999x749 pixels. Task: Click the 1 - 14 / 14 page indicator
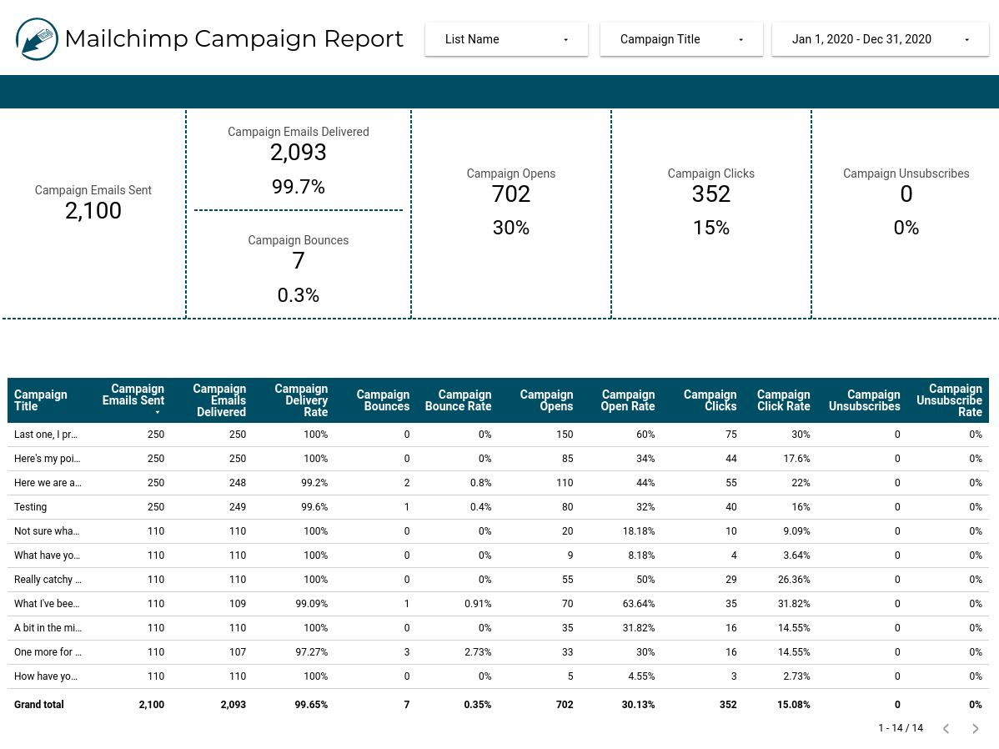(901, 727)
